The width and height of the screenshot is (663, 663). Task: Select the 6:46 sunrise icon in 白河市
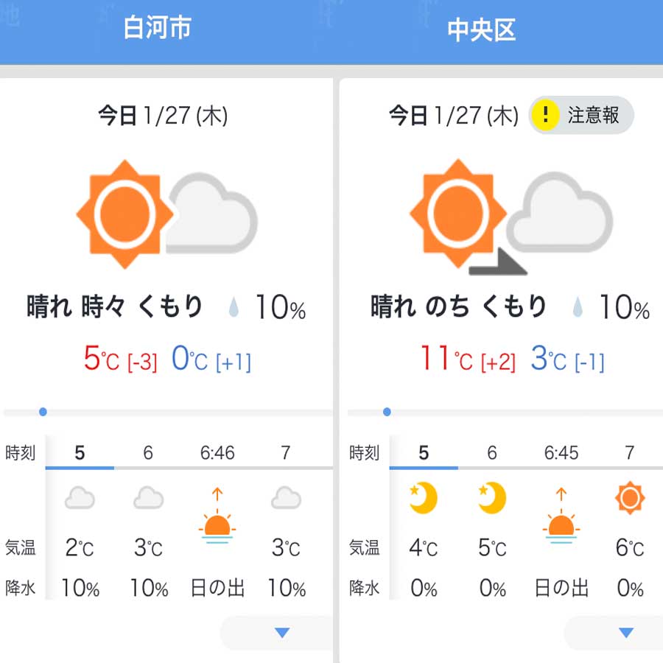[x=217, y=516]
